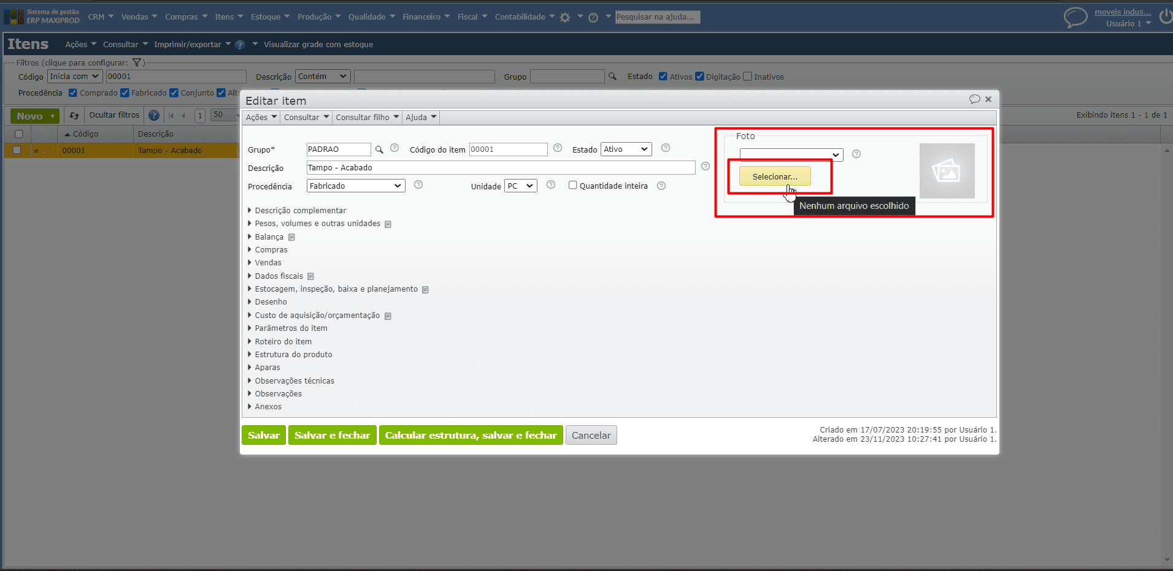Open the Financeiro menu in the top bar

pyautogui.click(x=426, y=17)
